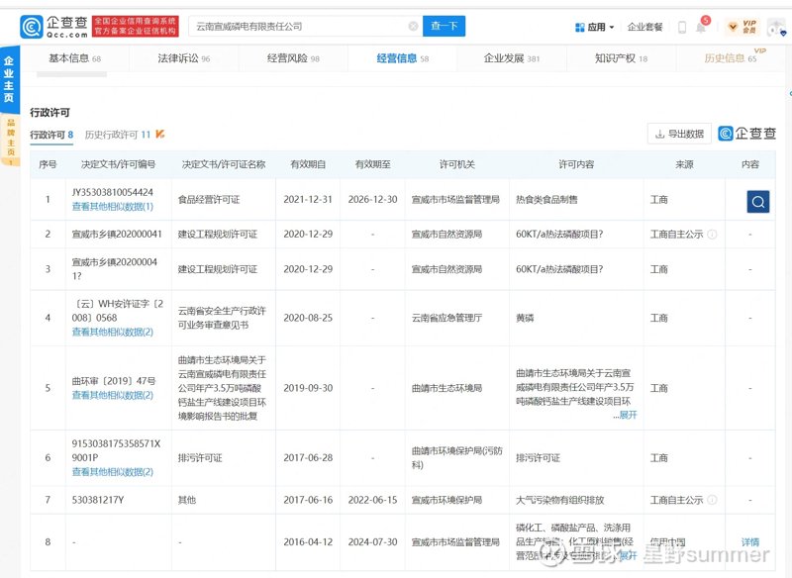Open the notification bell icon
This screenshot has width=792, height=578.
[701, 28]
